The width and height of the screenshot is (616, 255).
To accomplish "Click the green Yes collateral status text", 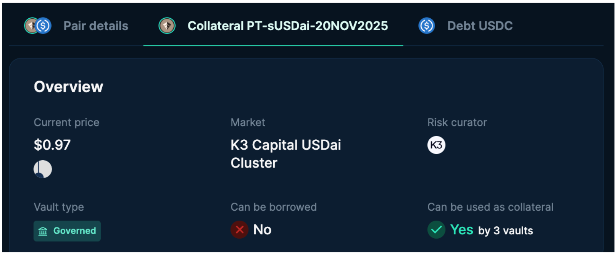I will click(x=461, y=230).
